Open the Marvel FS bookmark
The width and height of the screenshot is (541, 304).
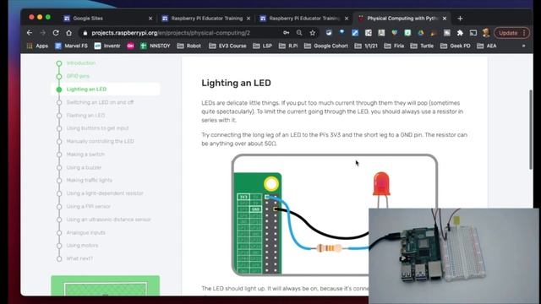click(71, 46)
